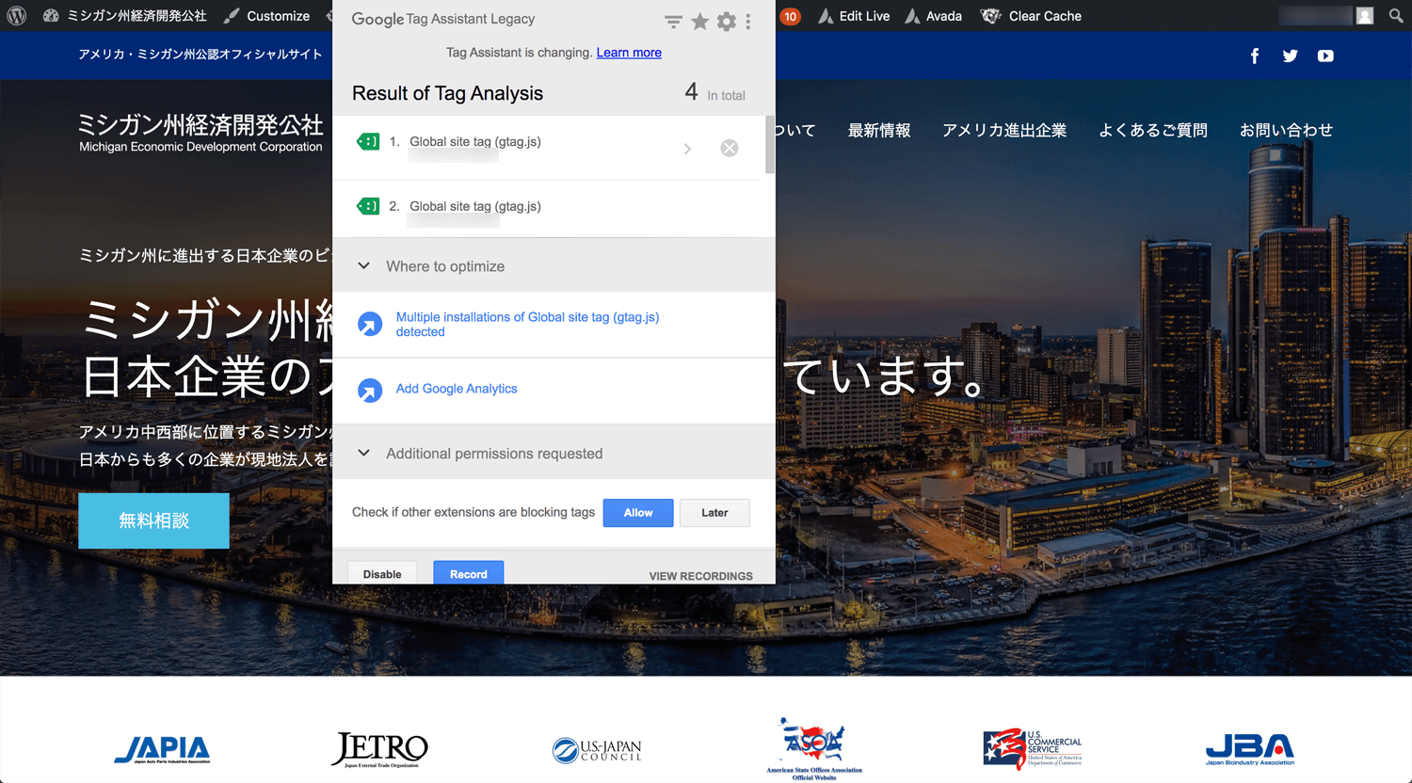Open Edit Live in the admin bar
1412x783 pixels.
coord(854,16)
